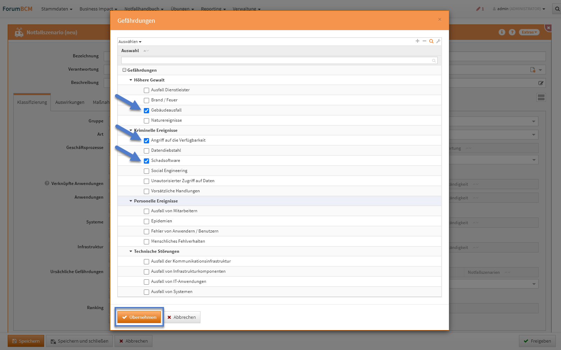Collapse the Personelle Ereignisse group
Screen dimensions: 561x350
click(x=131, y=201)
